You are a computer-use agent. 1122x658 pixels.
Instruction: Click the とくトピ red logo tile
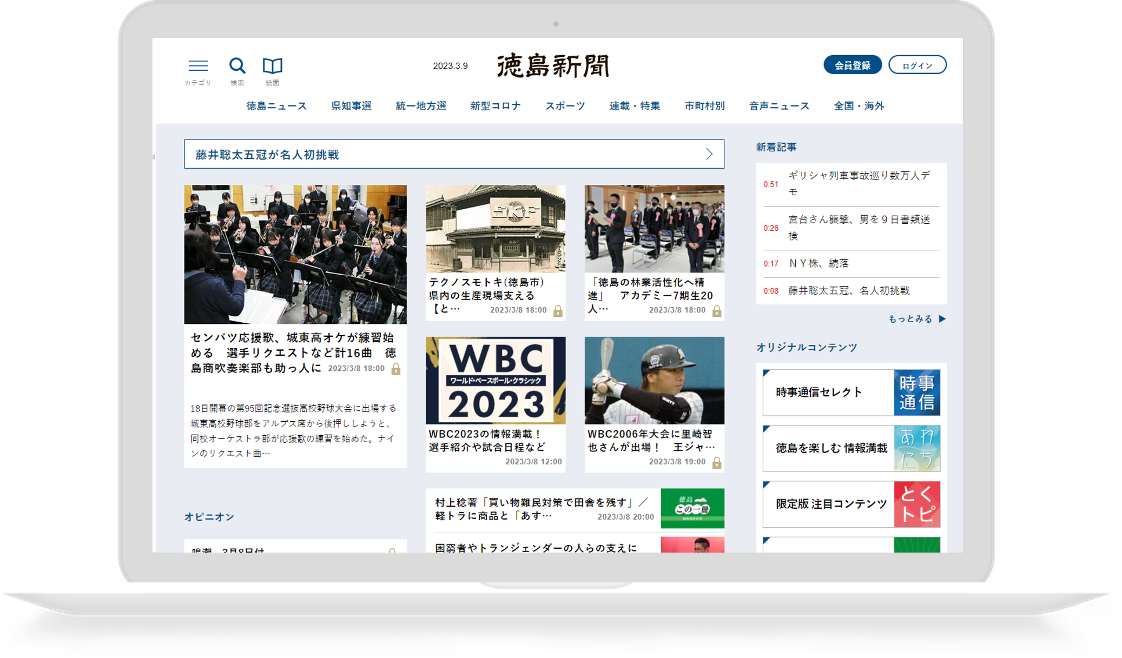916,504
